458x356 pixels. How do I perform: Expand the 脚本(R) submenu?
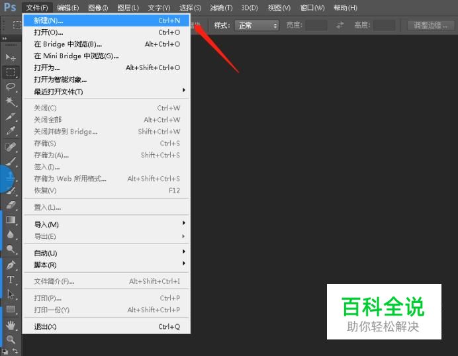coord(107,265)
